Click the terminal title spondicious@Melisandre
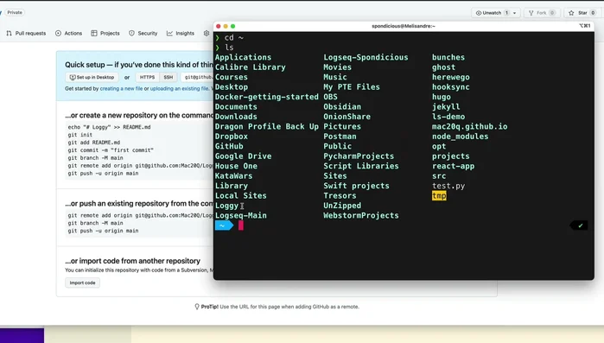Screen dimensions: 604x343 (x=404, y=26)
